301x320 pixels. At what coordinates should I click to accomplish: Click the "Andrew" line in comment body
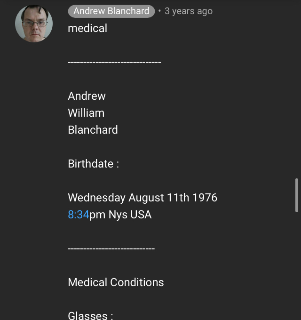(x=87, y=96)
